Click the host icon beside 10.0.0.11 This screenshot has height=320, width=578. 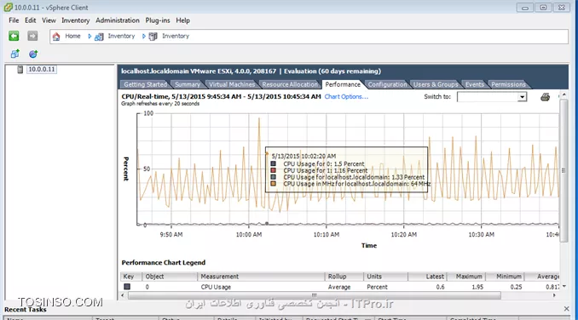tap(20, 70)
